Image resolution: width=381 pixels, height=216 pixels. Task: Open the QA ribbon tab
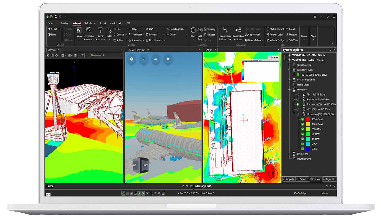coord(129,23)
